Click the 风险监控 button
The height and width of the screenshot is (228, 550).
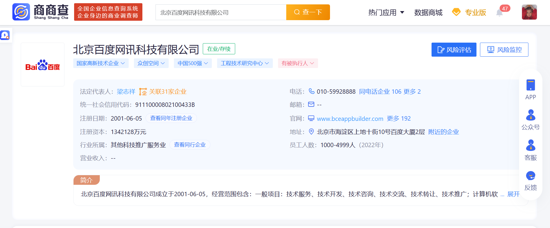pos(504,50)
